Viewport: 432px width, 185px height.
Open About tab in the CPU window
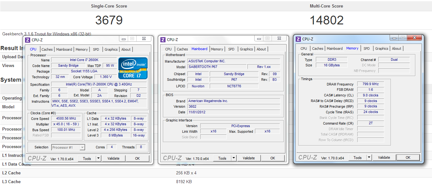[126, 49]
